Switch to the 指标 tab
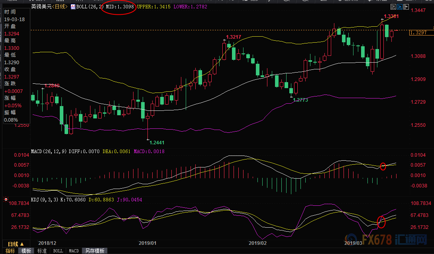This screenshot has width=434, height=254. tap(10, 251)
